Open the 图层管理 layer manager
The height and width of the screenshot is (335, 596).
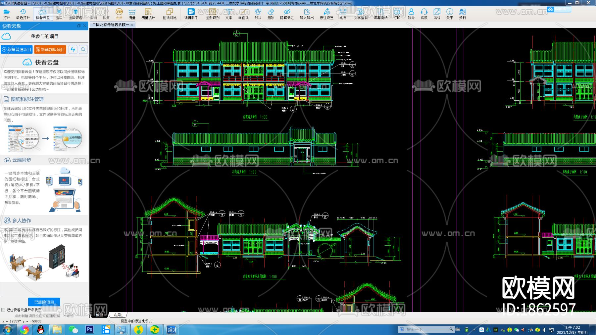point(75,14)
